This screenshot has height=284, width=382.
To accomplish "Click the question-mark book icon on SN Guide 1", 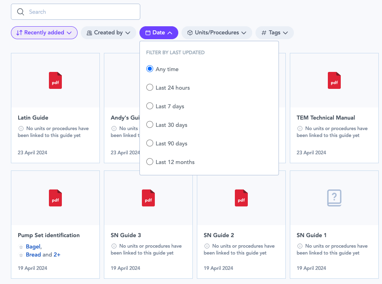I will [x=334, y=198].
